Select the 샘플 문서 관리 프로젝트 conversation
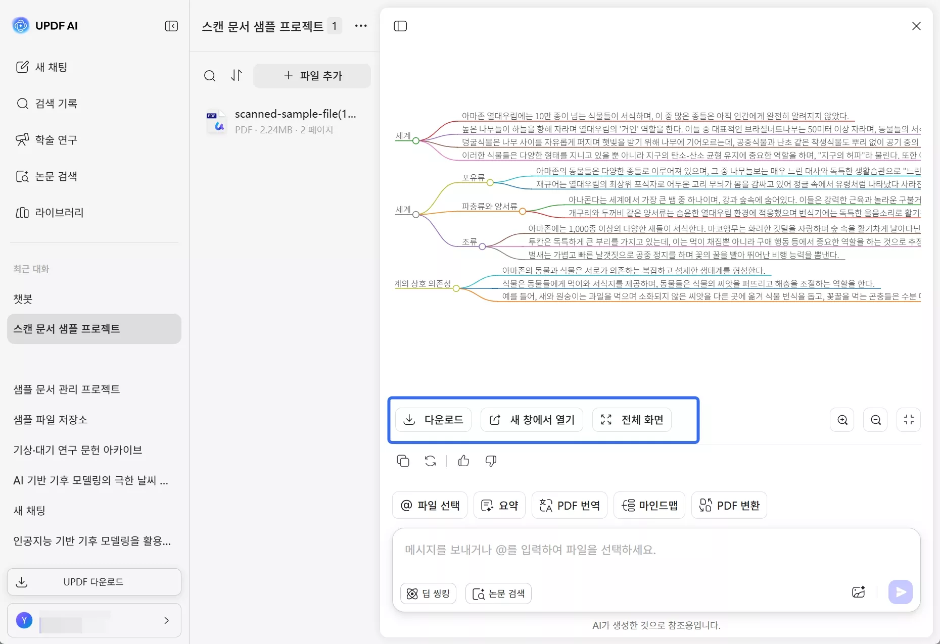The image size is (940, 644). point(66,389)
